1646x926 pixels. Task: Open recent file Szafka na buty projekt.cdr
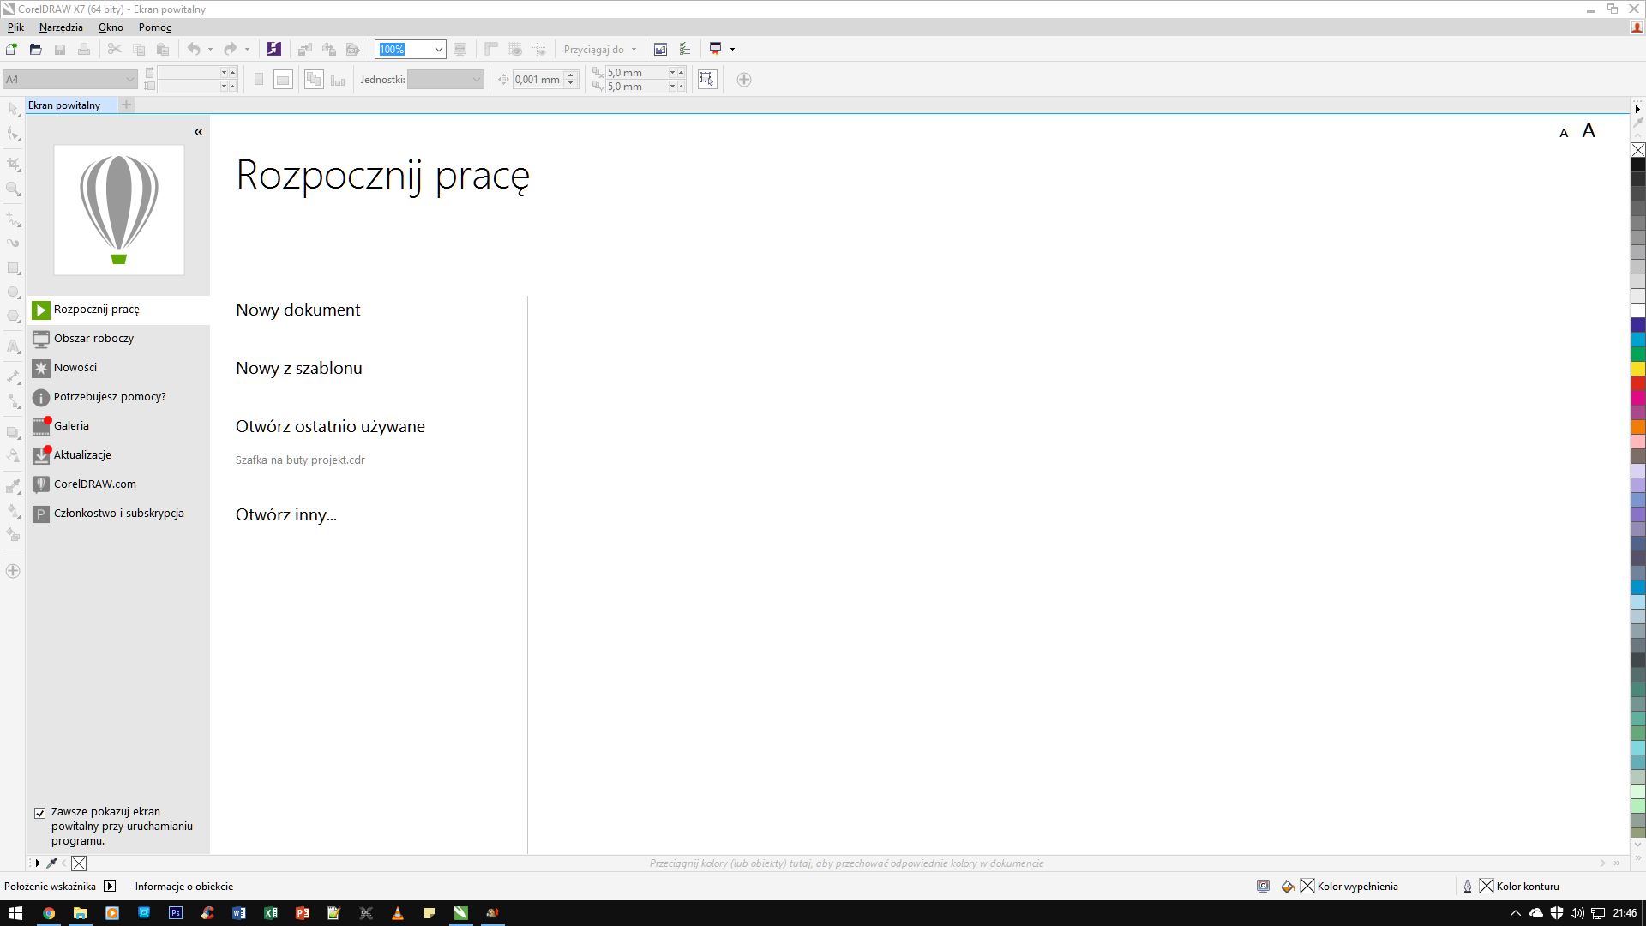point(300,460)
